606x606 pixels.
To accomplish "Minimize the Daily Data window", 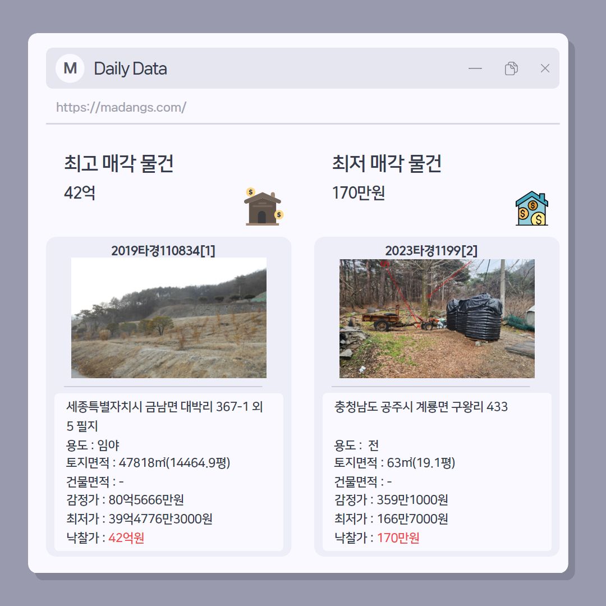I will click(475, 68).
